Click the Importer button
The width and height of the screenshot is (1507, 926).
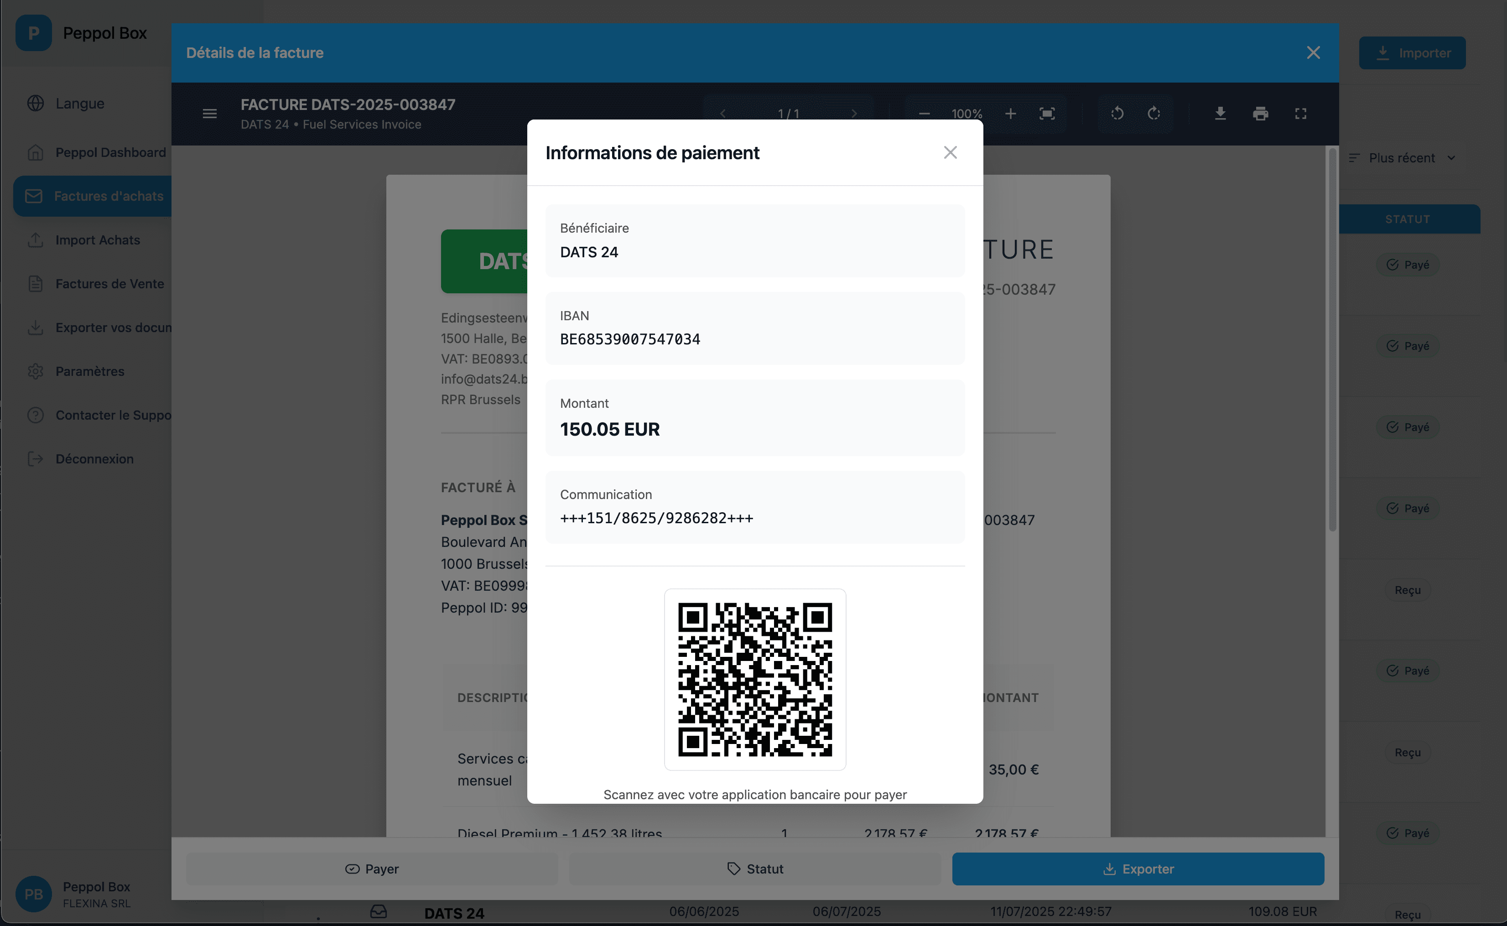pyautogui.click(x=1412, y=52)
